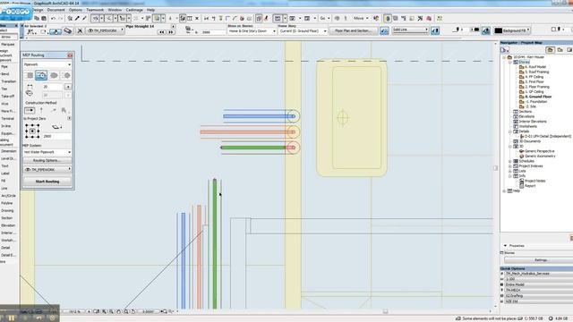Select the Dimension tool in the toolbox
The width and height of the screenshot is (573, 322).
pos(8,151)
